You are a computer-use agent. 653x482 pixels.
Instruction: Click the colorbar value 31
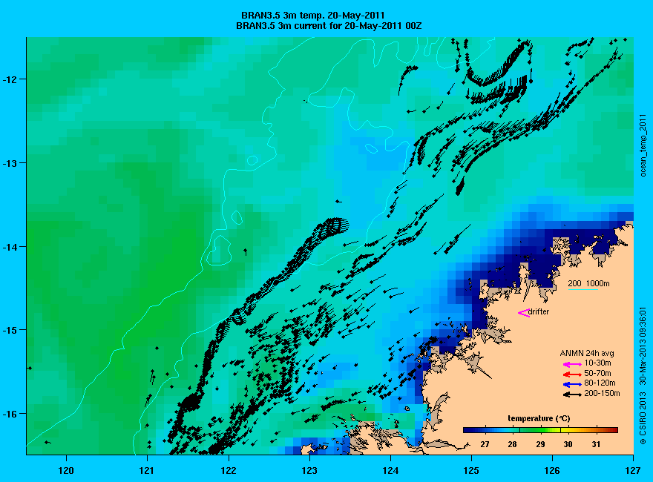pos(596,444)
